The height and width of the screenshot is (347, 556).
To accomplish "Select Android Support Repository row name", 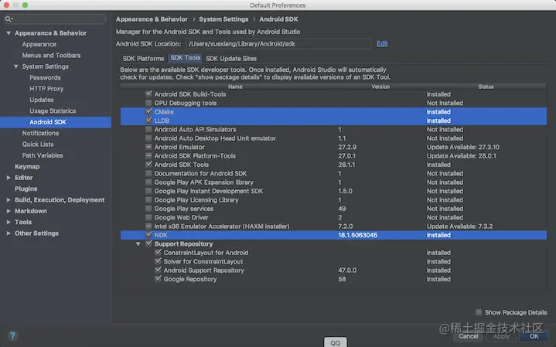I will (x=204, y=270).
